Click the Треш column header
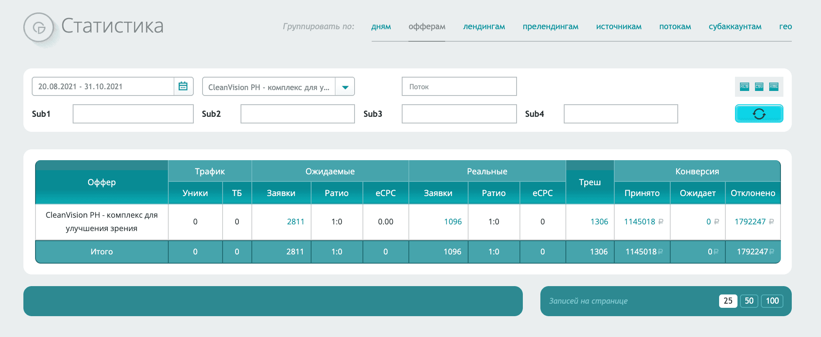Viewport: 821px width, 337px height. click(x=590, y=182)
